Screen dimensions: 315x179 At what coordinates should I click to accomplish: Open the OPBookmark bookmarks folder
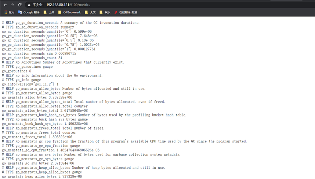69,12
